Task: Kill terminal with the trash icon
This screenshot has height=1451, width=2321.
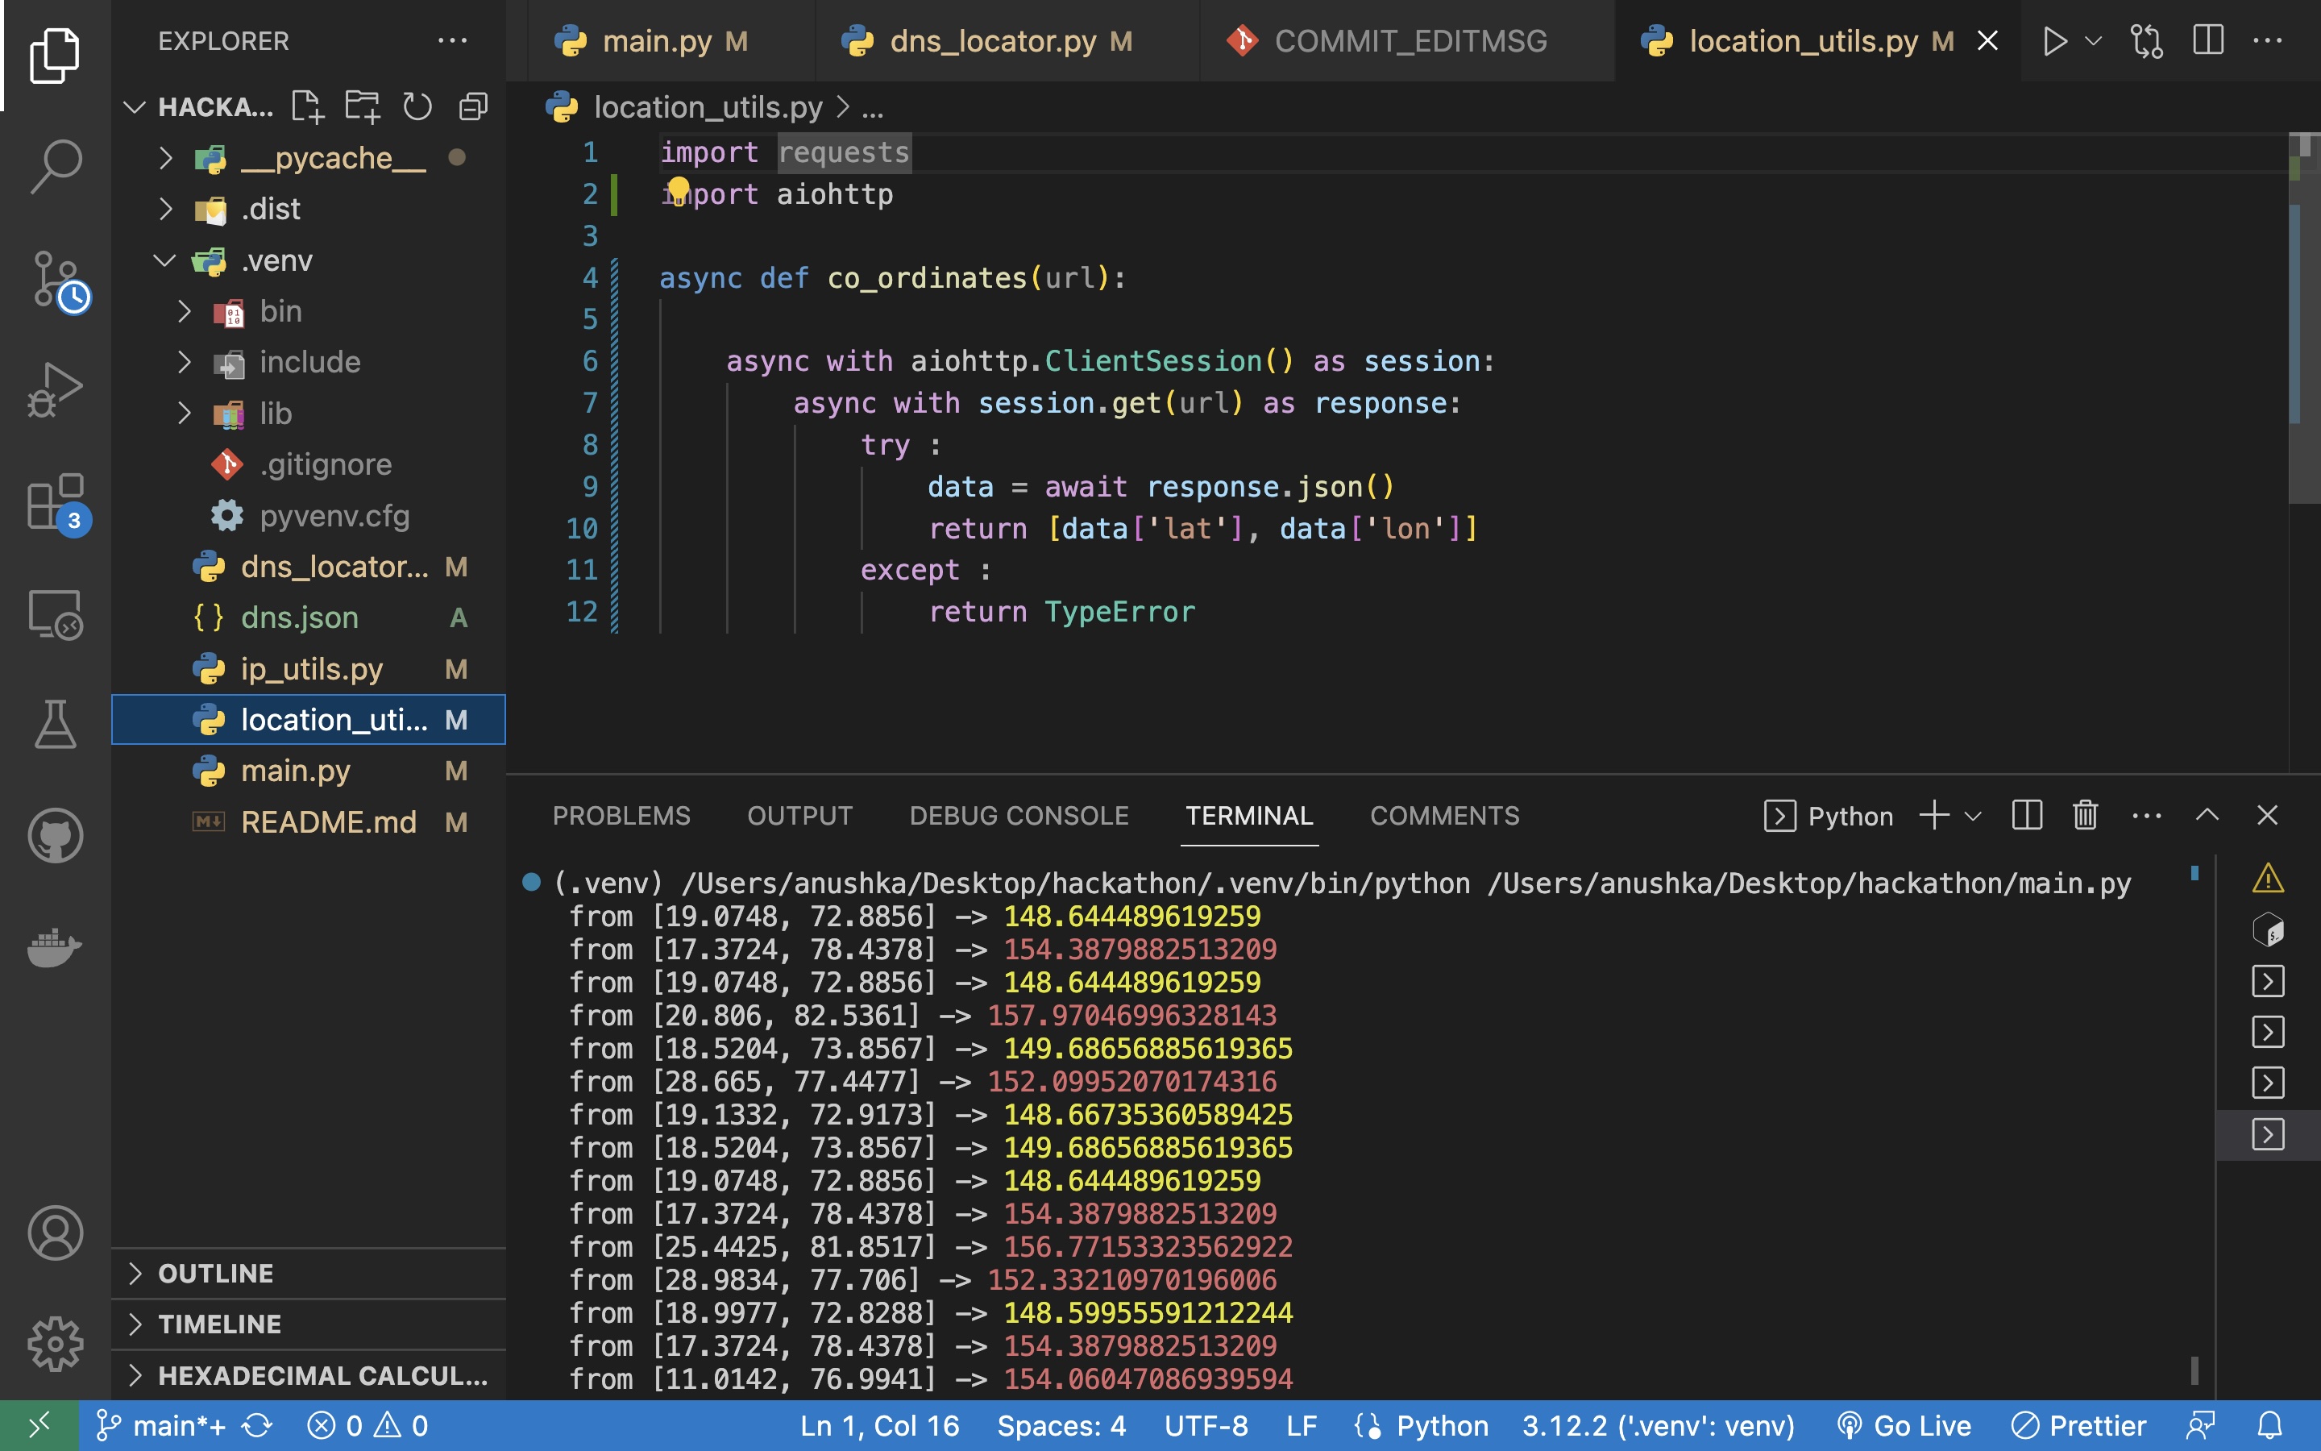Action: click(2085, 816)
